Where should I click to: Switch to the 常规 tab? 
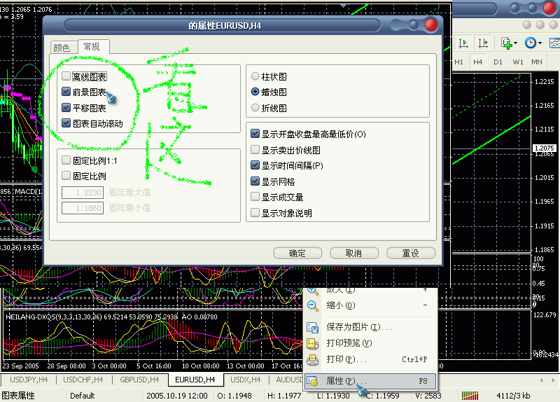click(x=93, y=46)
